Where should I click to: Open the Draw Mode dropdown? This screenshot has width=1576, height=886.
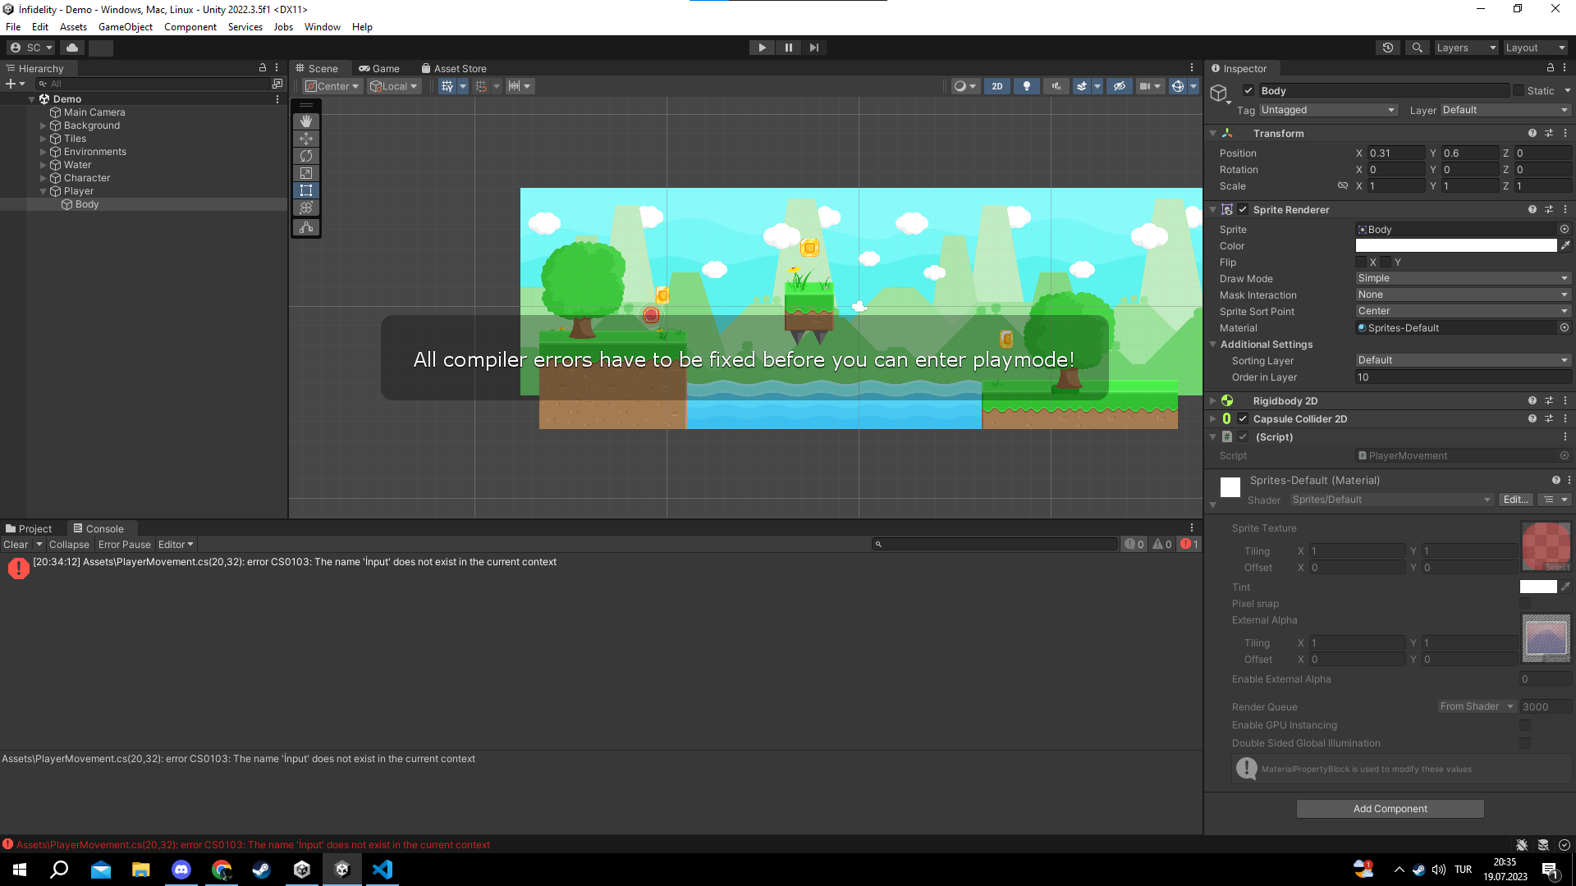click(x=1462, y=279)
